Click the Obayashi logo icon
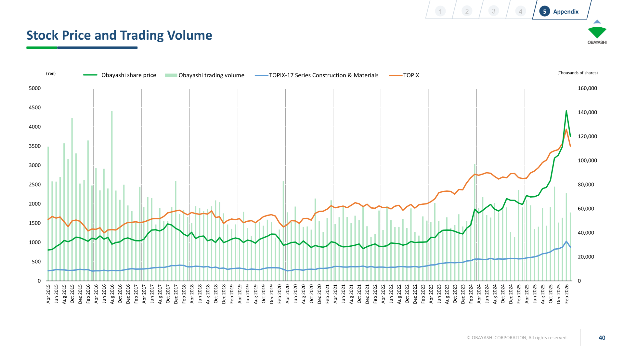The height and width of the screenshot is (351, 624). pos(597,32)
